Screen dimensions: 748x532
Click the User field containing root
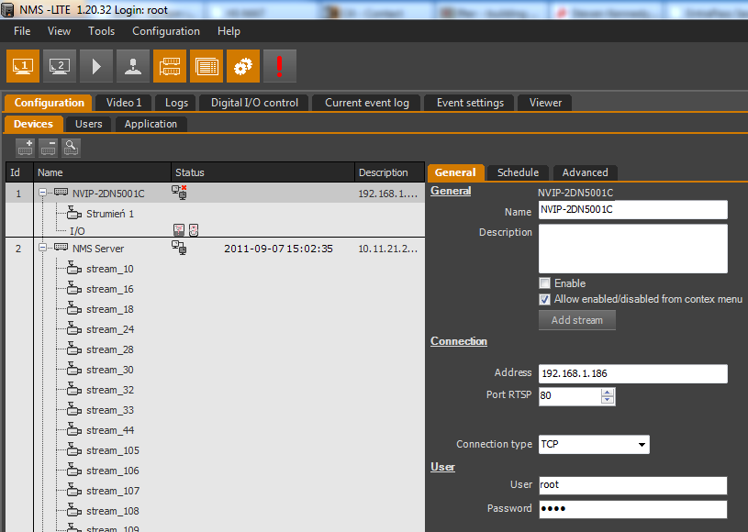(633, 485)
